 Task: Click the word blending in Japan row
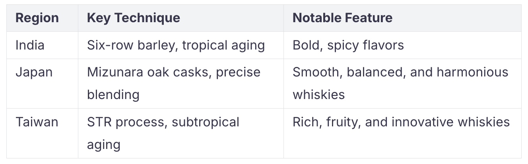coord(113,95)
